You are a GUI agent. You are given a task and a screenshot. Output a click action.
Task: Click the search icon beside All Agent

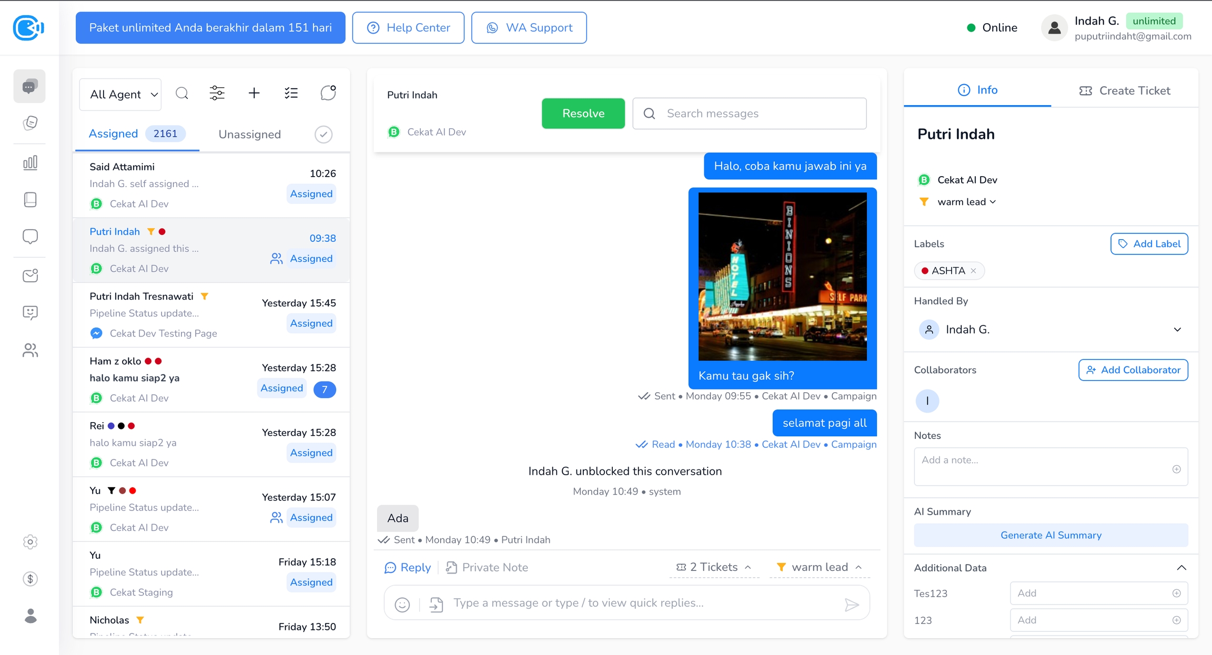point(182,94)
